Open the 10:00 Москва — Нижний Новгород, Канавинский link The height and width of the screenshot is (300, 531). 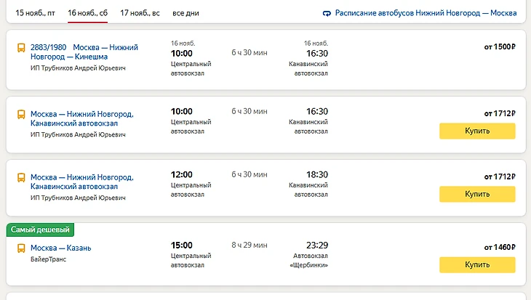[x=82, y=119]
